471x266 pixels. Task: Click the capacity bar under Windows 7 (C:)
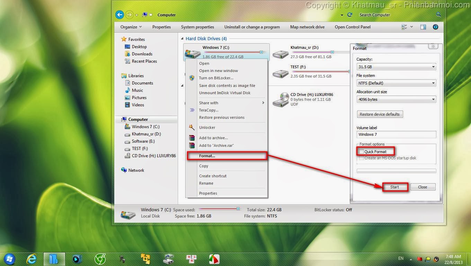click(x=232, y=52)
